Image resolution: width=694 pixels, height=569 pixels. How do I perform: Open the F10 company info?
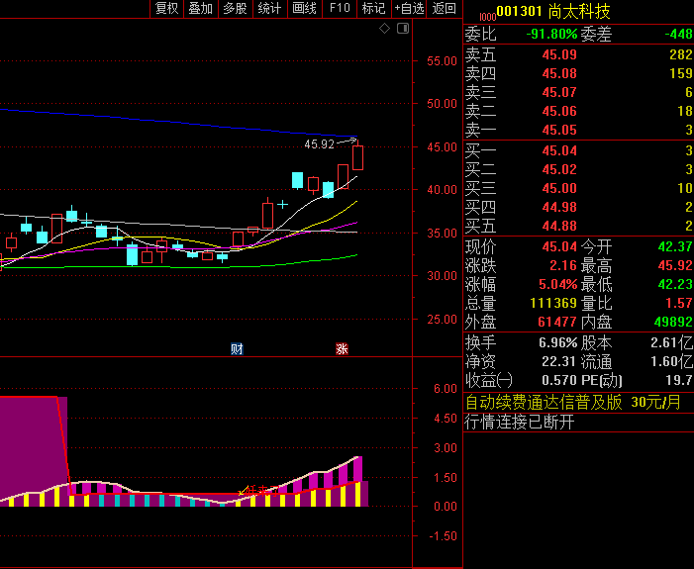pos(340,8)
